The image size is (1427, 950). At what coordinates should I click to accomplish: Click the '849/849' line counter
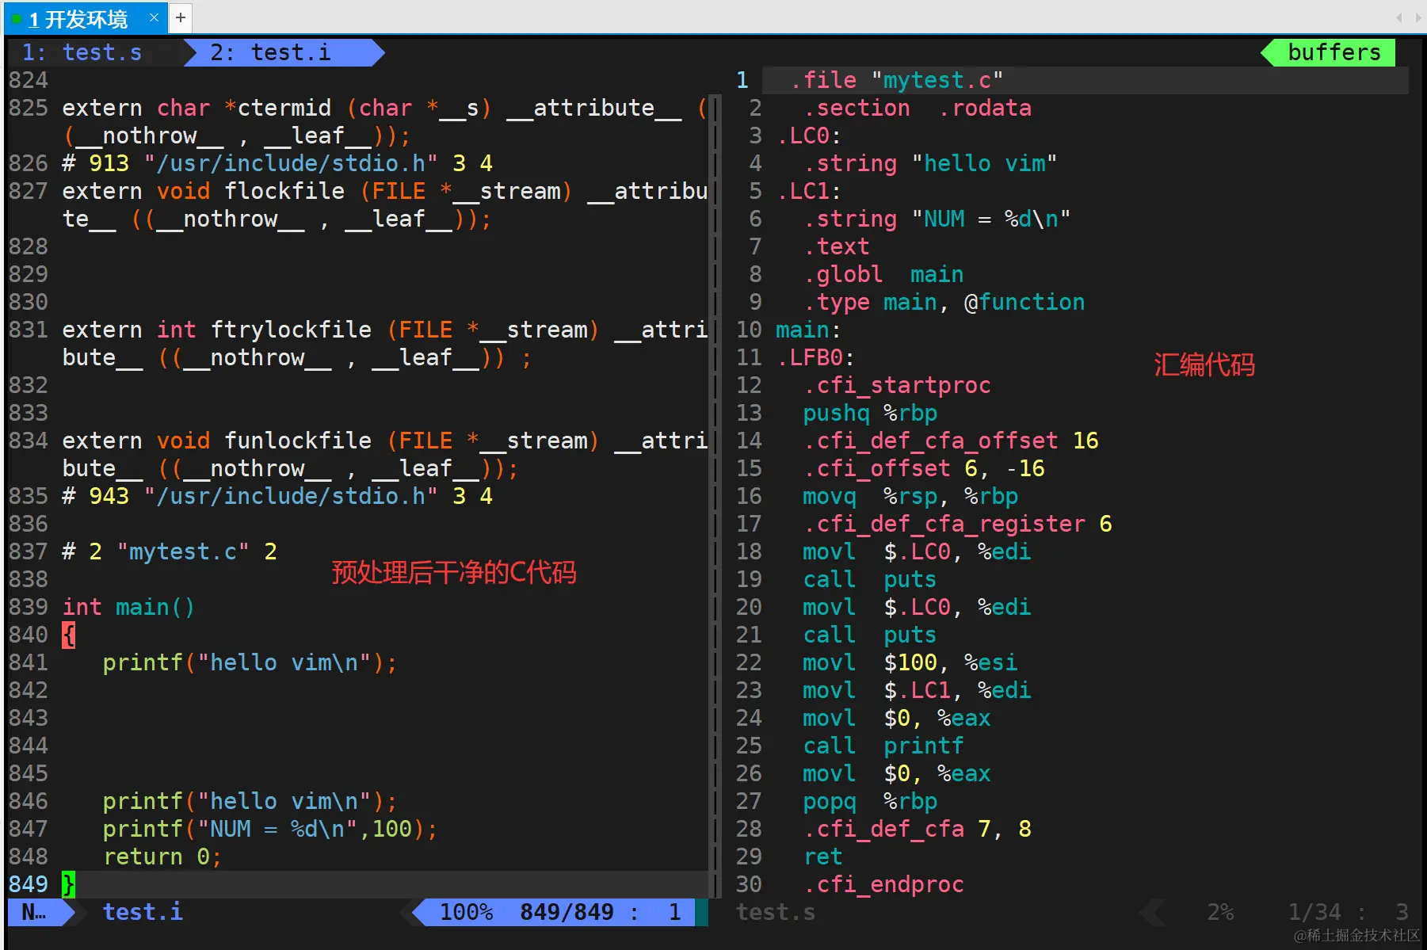[x=567, y=912]
